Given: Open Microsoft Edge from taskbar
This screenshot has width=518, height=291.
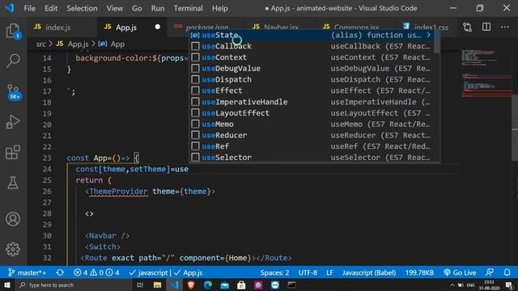Looking at the screenshot, I should 208,285.
